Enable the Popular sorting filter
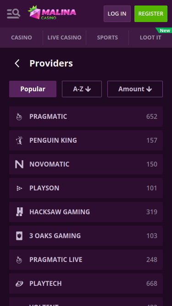 tap(33, 89)
